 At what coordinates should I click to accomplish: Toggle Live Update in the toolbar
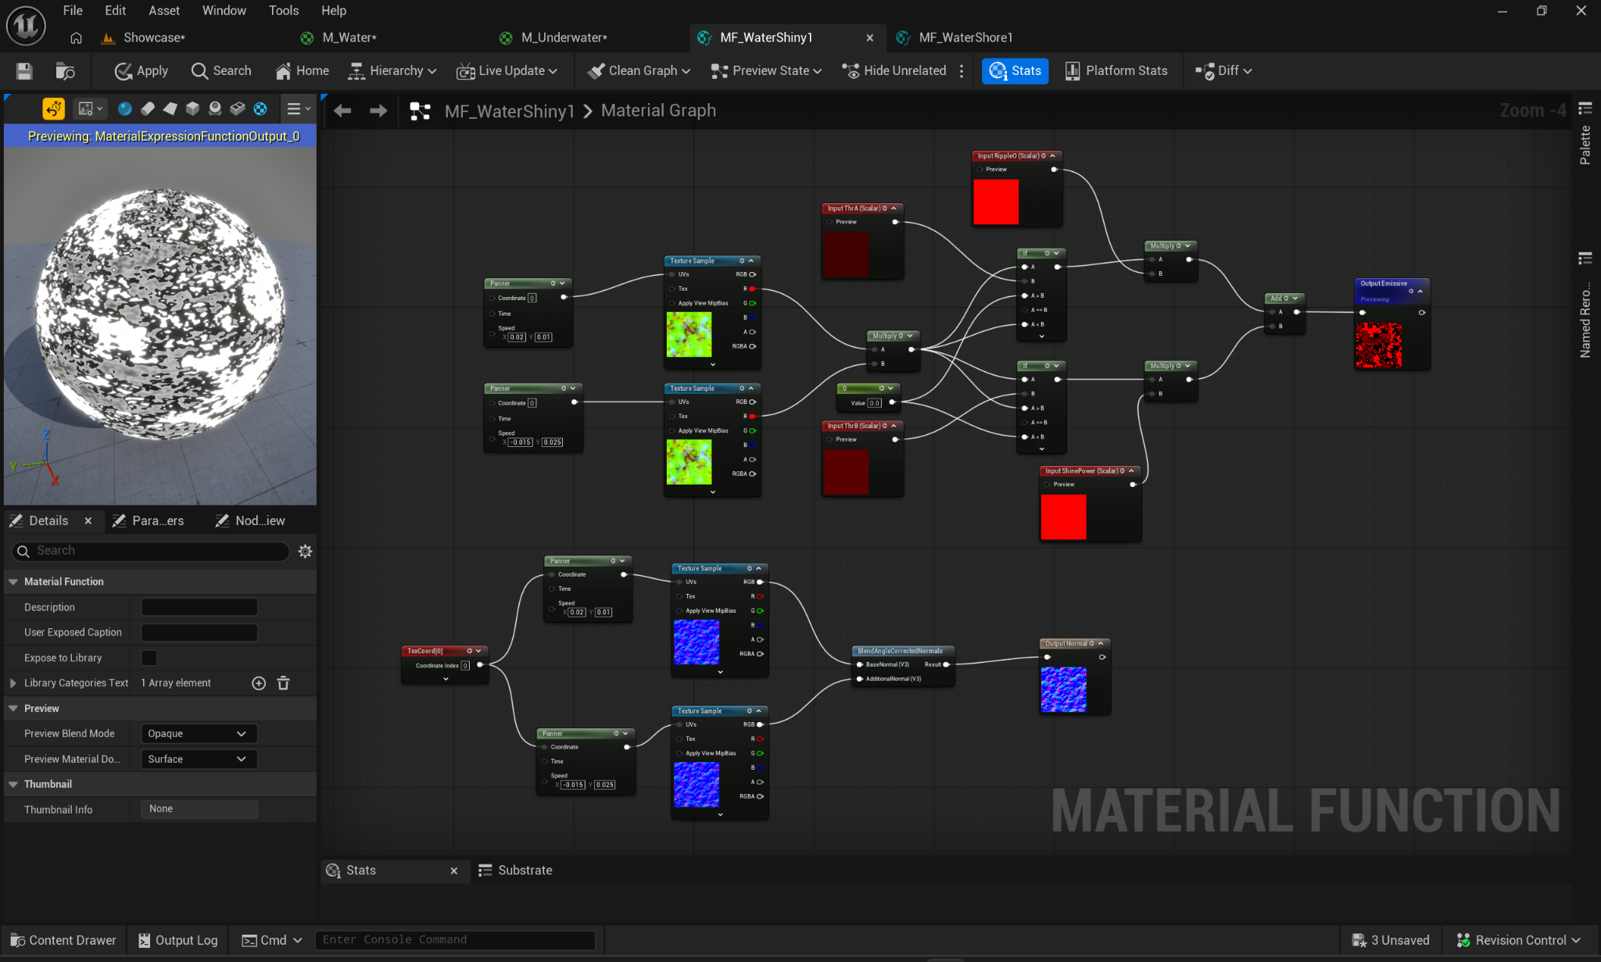click(x=507, y=71)
